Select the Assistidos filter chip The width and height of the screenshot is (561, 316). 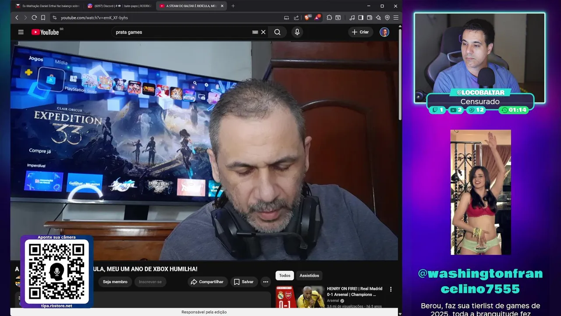pyautogui.click(x=309, y=276)
